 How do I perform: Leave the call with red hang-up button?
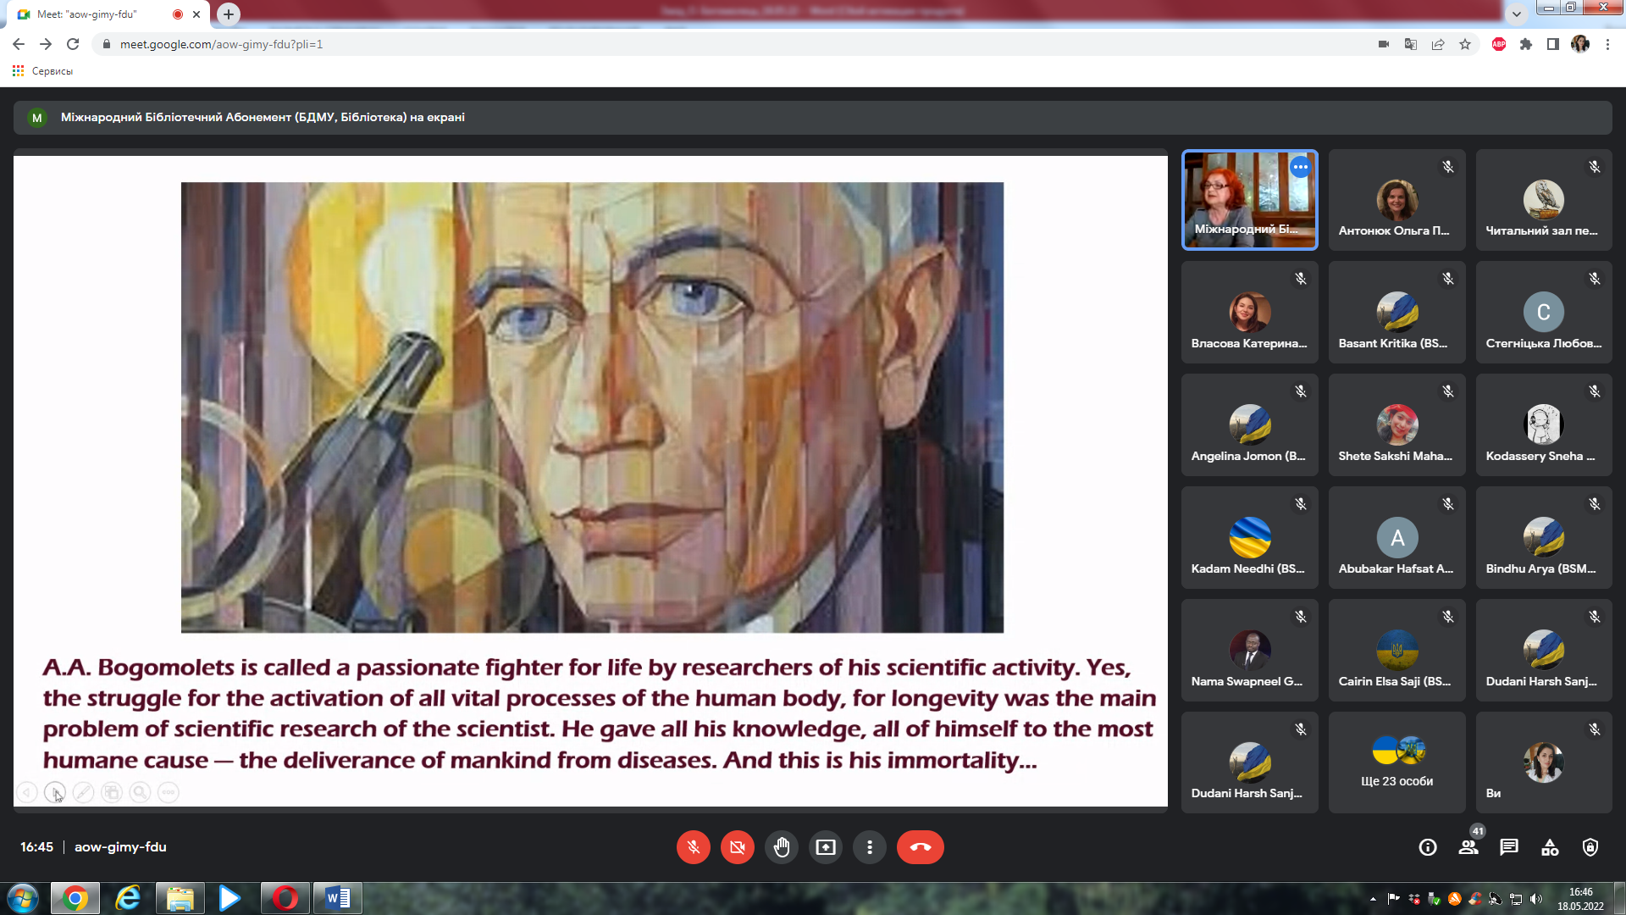point(920,847)
